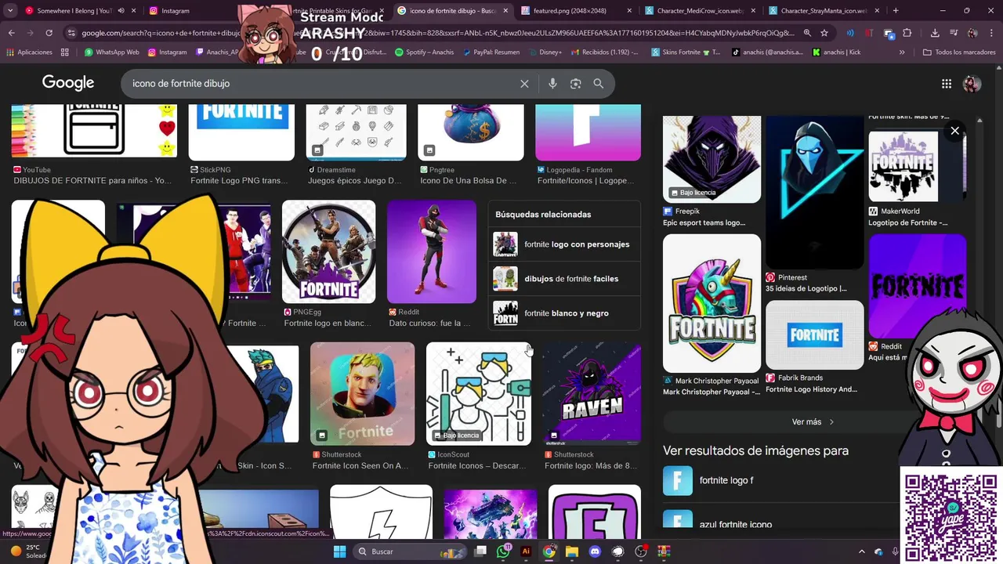Open the Skins Fortnite bookmark
The image size is (1003, 564).
click(x=684, y=52)
